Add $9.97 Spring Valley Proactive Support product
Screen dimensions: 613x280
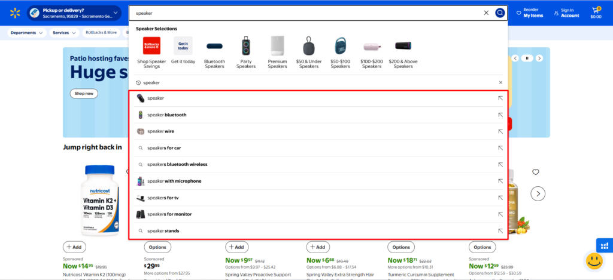[x=237, y=247]
